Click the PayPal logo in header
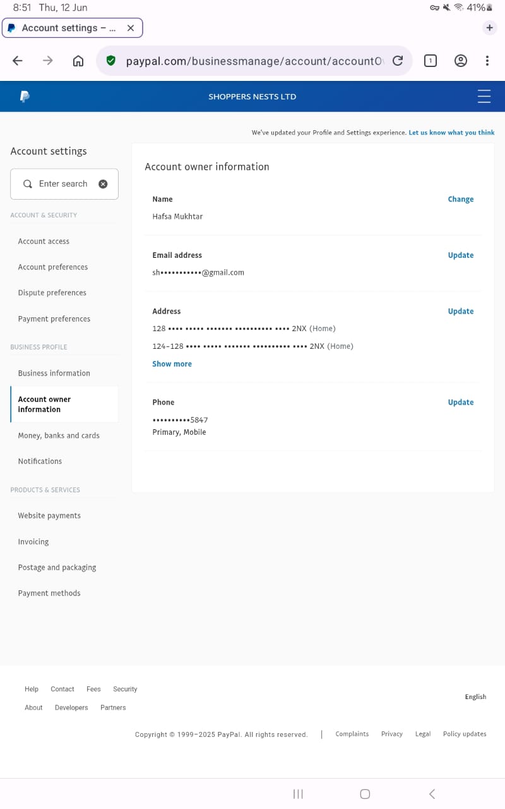Viewport: 505px width, 809px height. [25, 97]
